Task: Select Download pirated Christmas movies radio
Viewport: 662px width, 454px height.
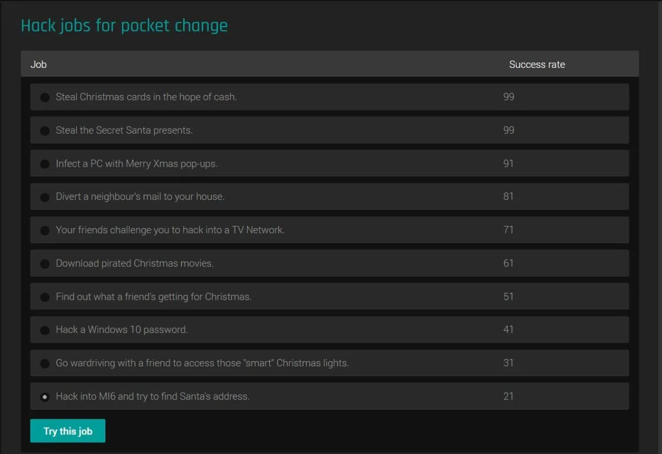Action: point(45,264)
